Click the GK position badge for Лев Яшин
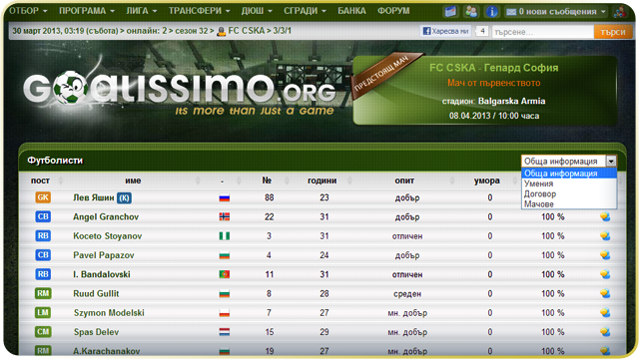The width and height of the screenshot is (639, 359). click(x=43, y=197)
